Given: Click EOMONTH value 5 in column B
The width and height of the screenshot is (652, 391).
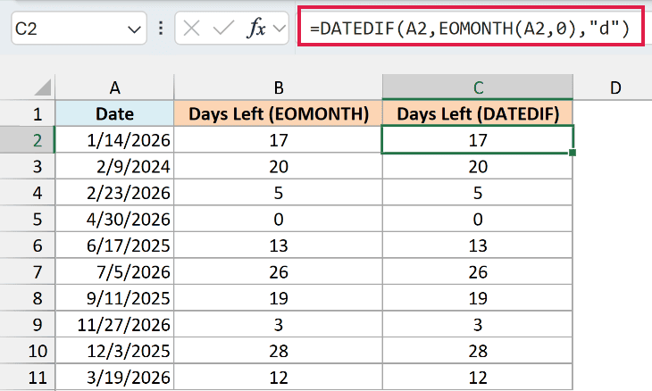Looking at the screenshot, I should pos(278,193).
